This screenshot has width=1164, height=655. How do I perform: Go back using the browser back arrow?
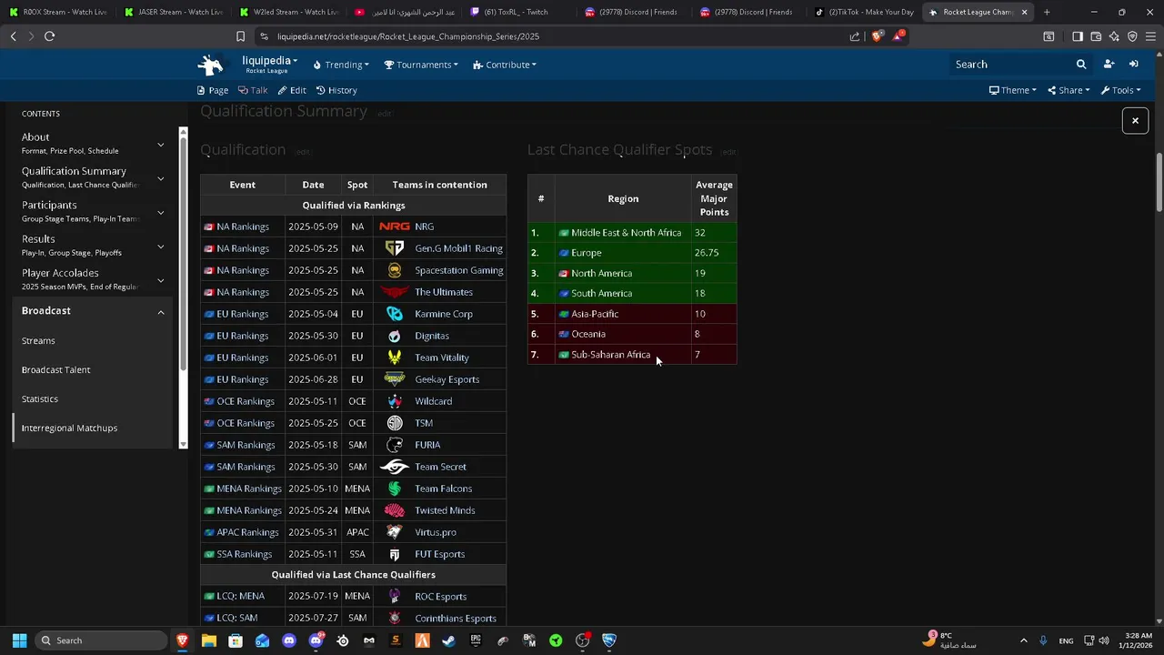coord(13,36)
